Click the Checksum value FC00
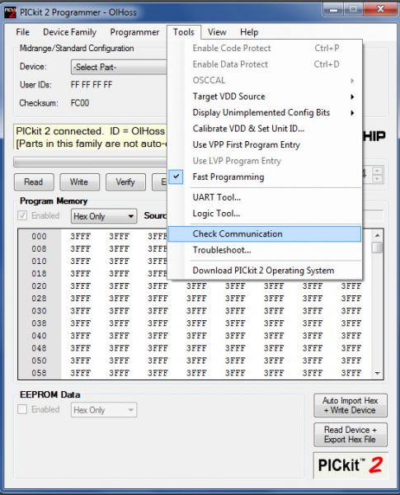The height and width of the screenshot is (495, 400). tap(80, 103)
